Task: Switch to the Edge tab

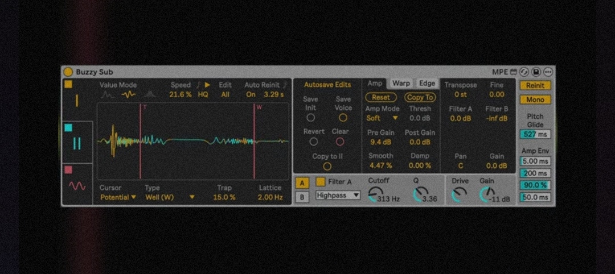Action: [x=427, y=84]
